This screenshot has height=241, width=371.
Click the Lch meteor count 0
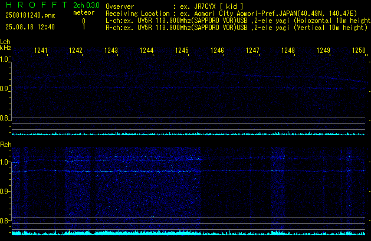84,21
